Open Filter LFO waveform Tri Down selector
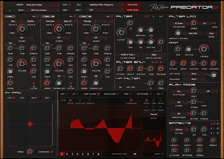This screenshot has height=159, width=224. click(179, 23)
